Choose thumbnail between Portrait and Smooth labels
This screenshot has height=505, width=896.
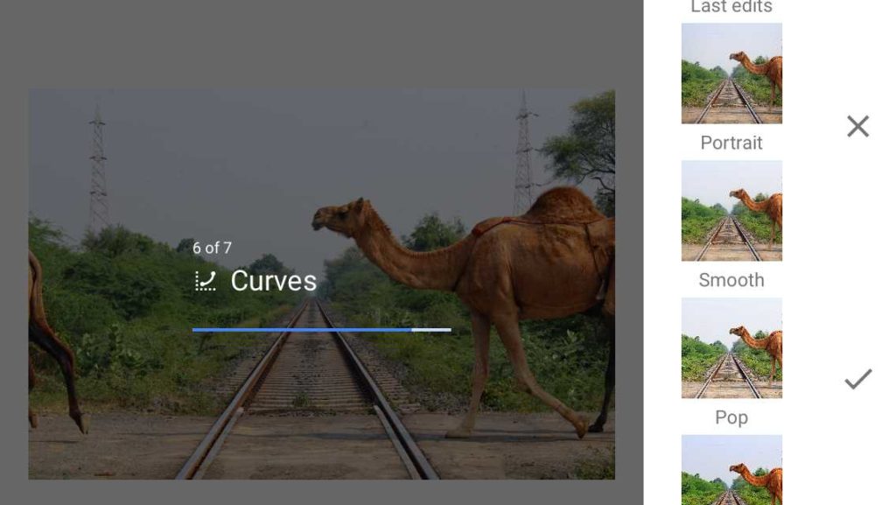731,211
